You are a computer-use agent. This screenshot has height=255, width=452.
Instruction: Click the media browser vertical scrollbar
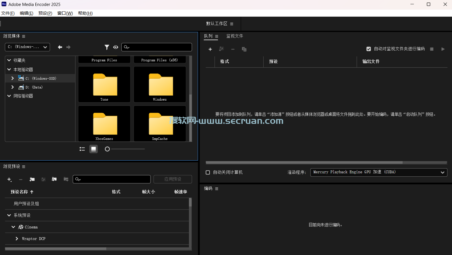(190, 118)
